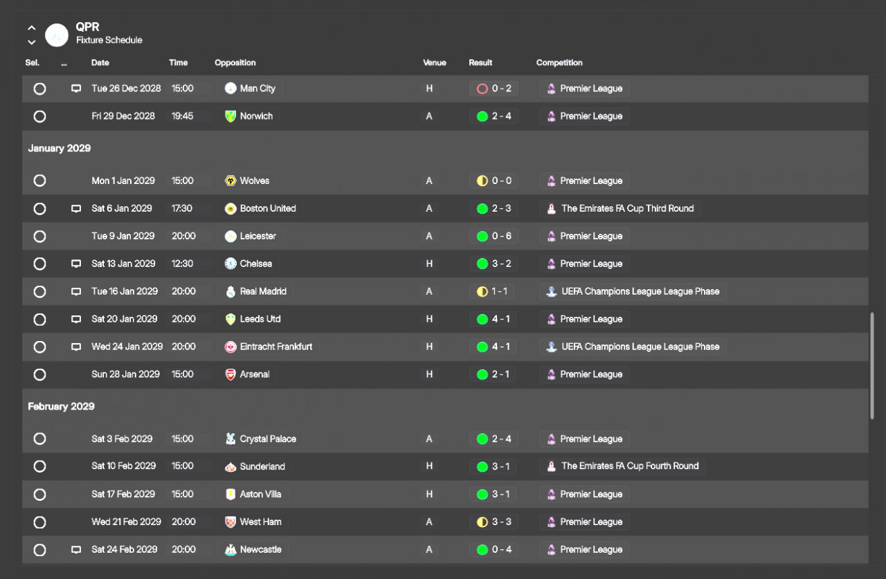The height and width of the screenshot is (579, 886).
Task: Click the Competition column header
Action: coord(559,63)
